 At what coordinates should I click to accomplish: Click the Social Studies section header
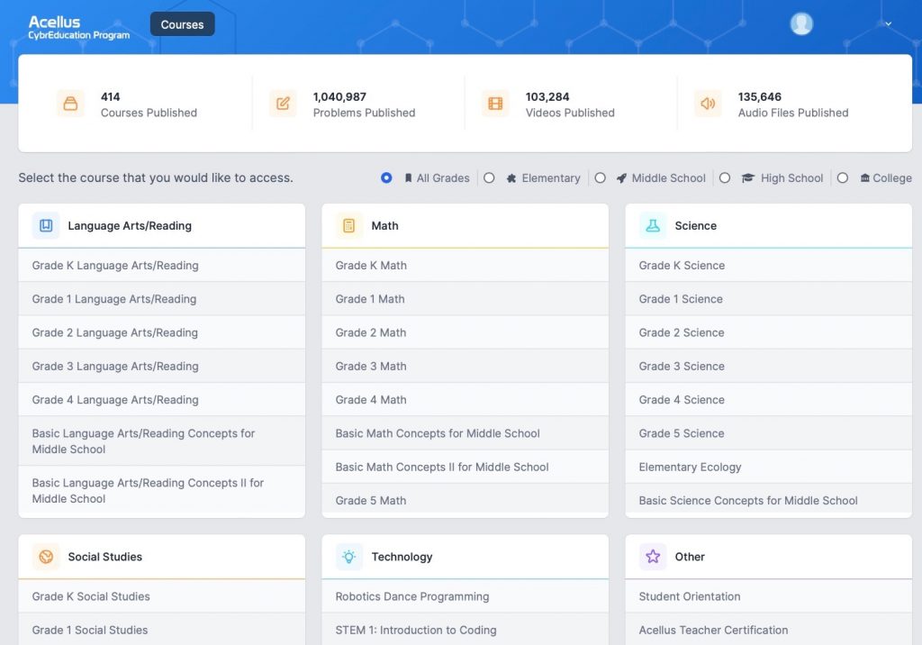162,556
